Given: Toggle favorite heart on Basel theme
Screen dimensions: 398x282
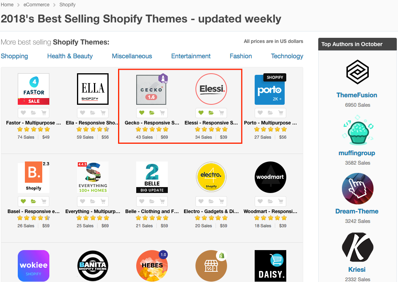Looking at the screenshot, I should point(23,201).
